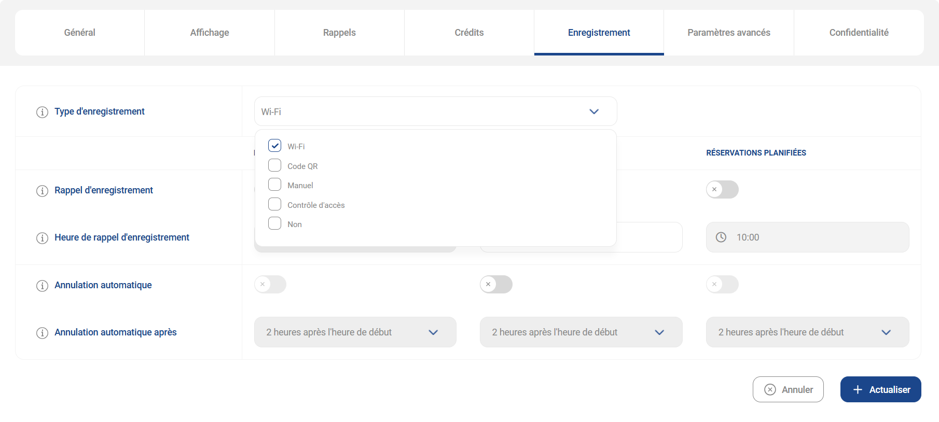This screenshot has height=422, width=939.
Task: Open info icon for Heure de rappel d'enregistrement
Action: point(42,238)
